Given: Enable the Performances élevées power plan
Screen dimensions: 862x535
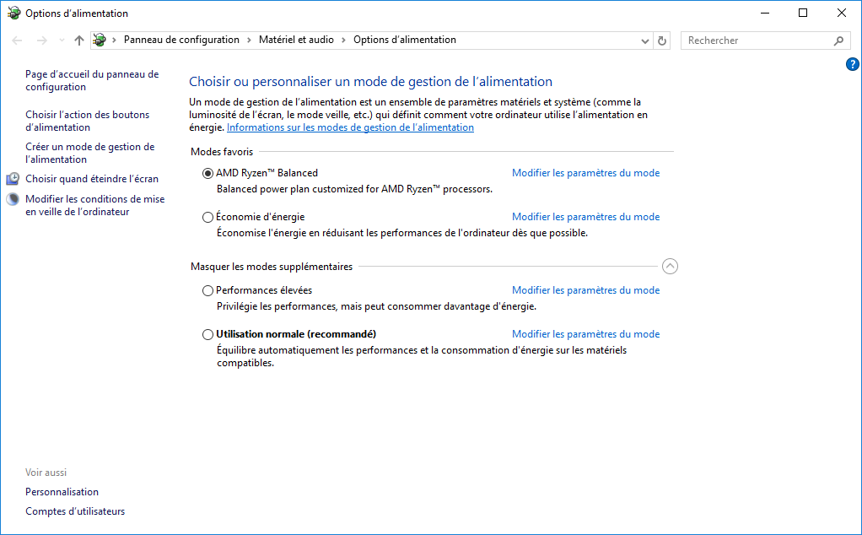Looking at the screenshot, I should 208,290.
